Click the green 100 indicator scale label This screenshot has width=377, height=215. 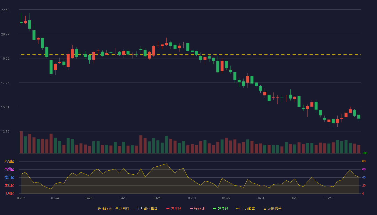pyautogui.click(x=365, y=153)
